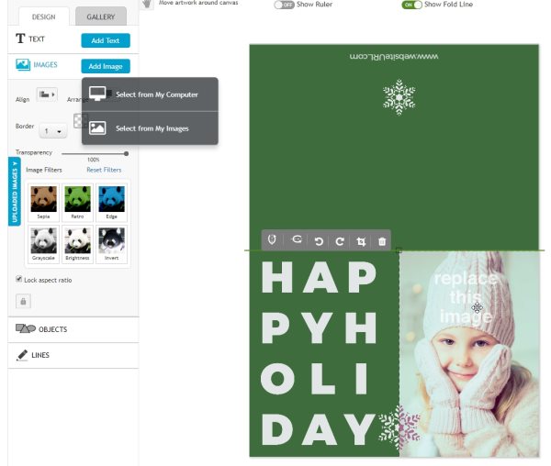Screen dimensions: 551x466
Task: Open the Align dropdown button
Action: click(x=47, y=94)
